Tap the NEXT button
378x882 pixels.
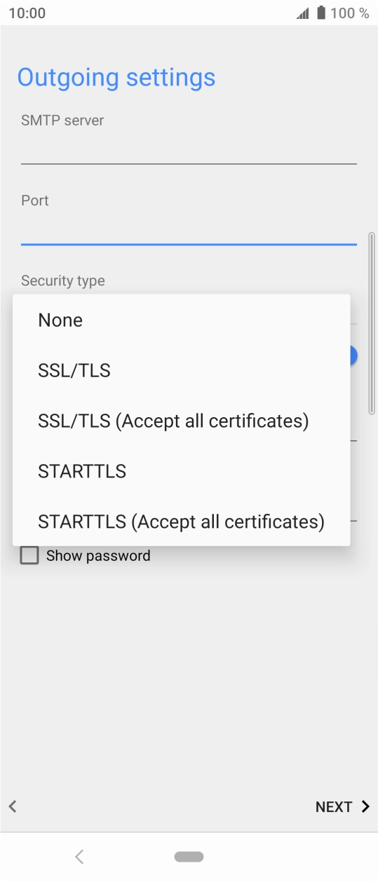coord(342,807)
